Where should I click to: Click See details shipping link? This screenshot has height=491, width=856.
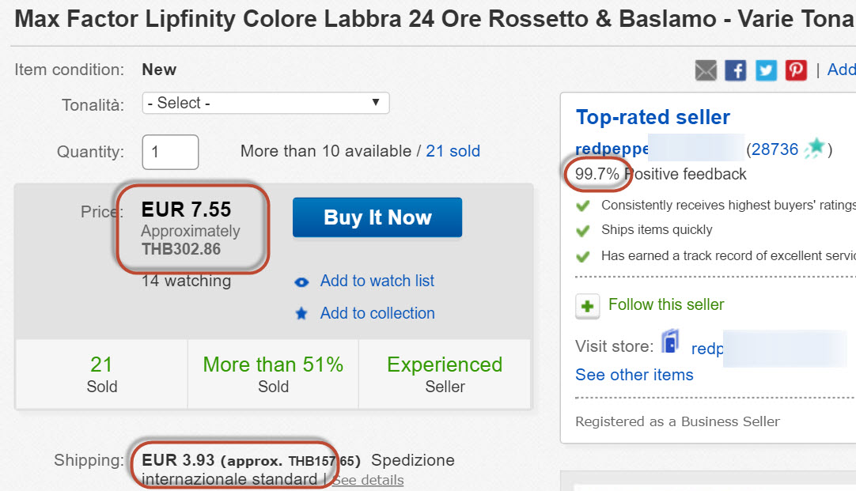tap(368, 480)
